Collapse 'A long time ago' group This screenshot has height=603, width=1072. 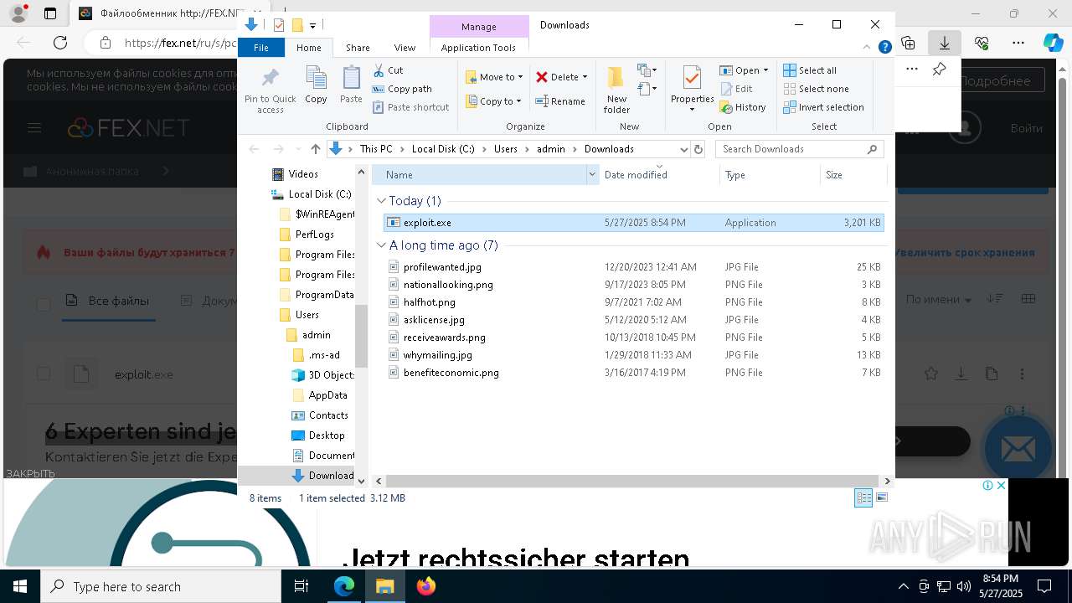click(382, 245)
